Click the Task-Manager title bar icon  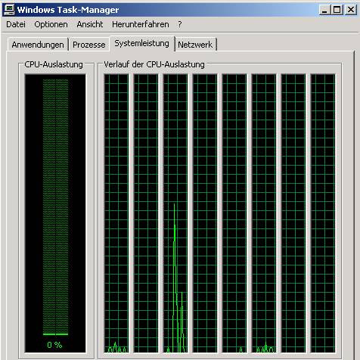pos(9,10)
